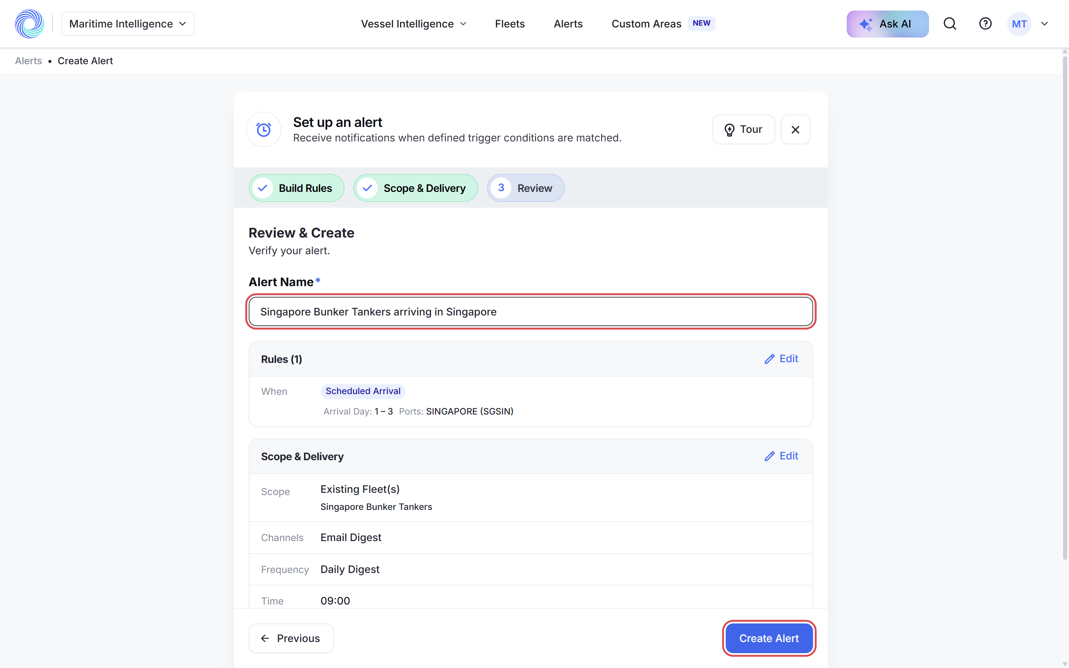This screenshot has width=1069, height=668.
Task: Click the Ask AI button
Action: [887, 24]
